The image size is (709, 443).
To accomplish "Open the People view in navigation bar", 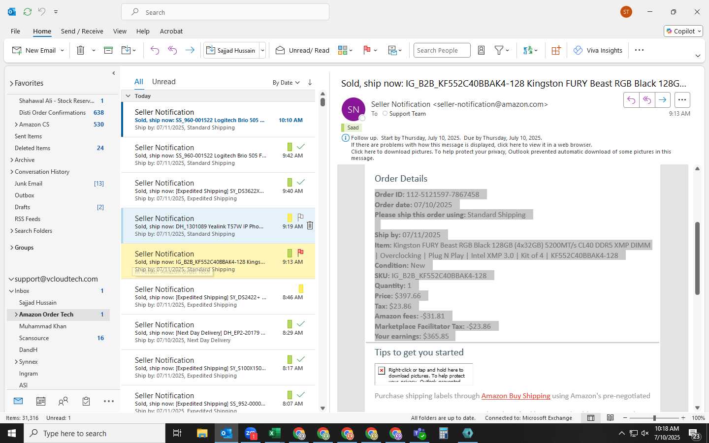I will (63, 401).
